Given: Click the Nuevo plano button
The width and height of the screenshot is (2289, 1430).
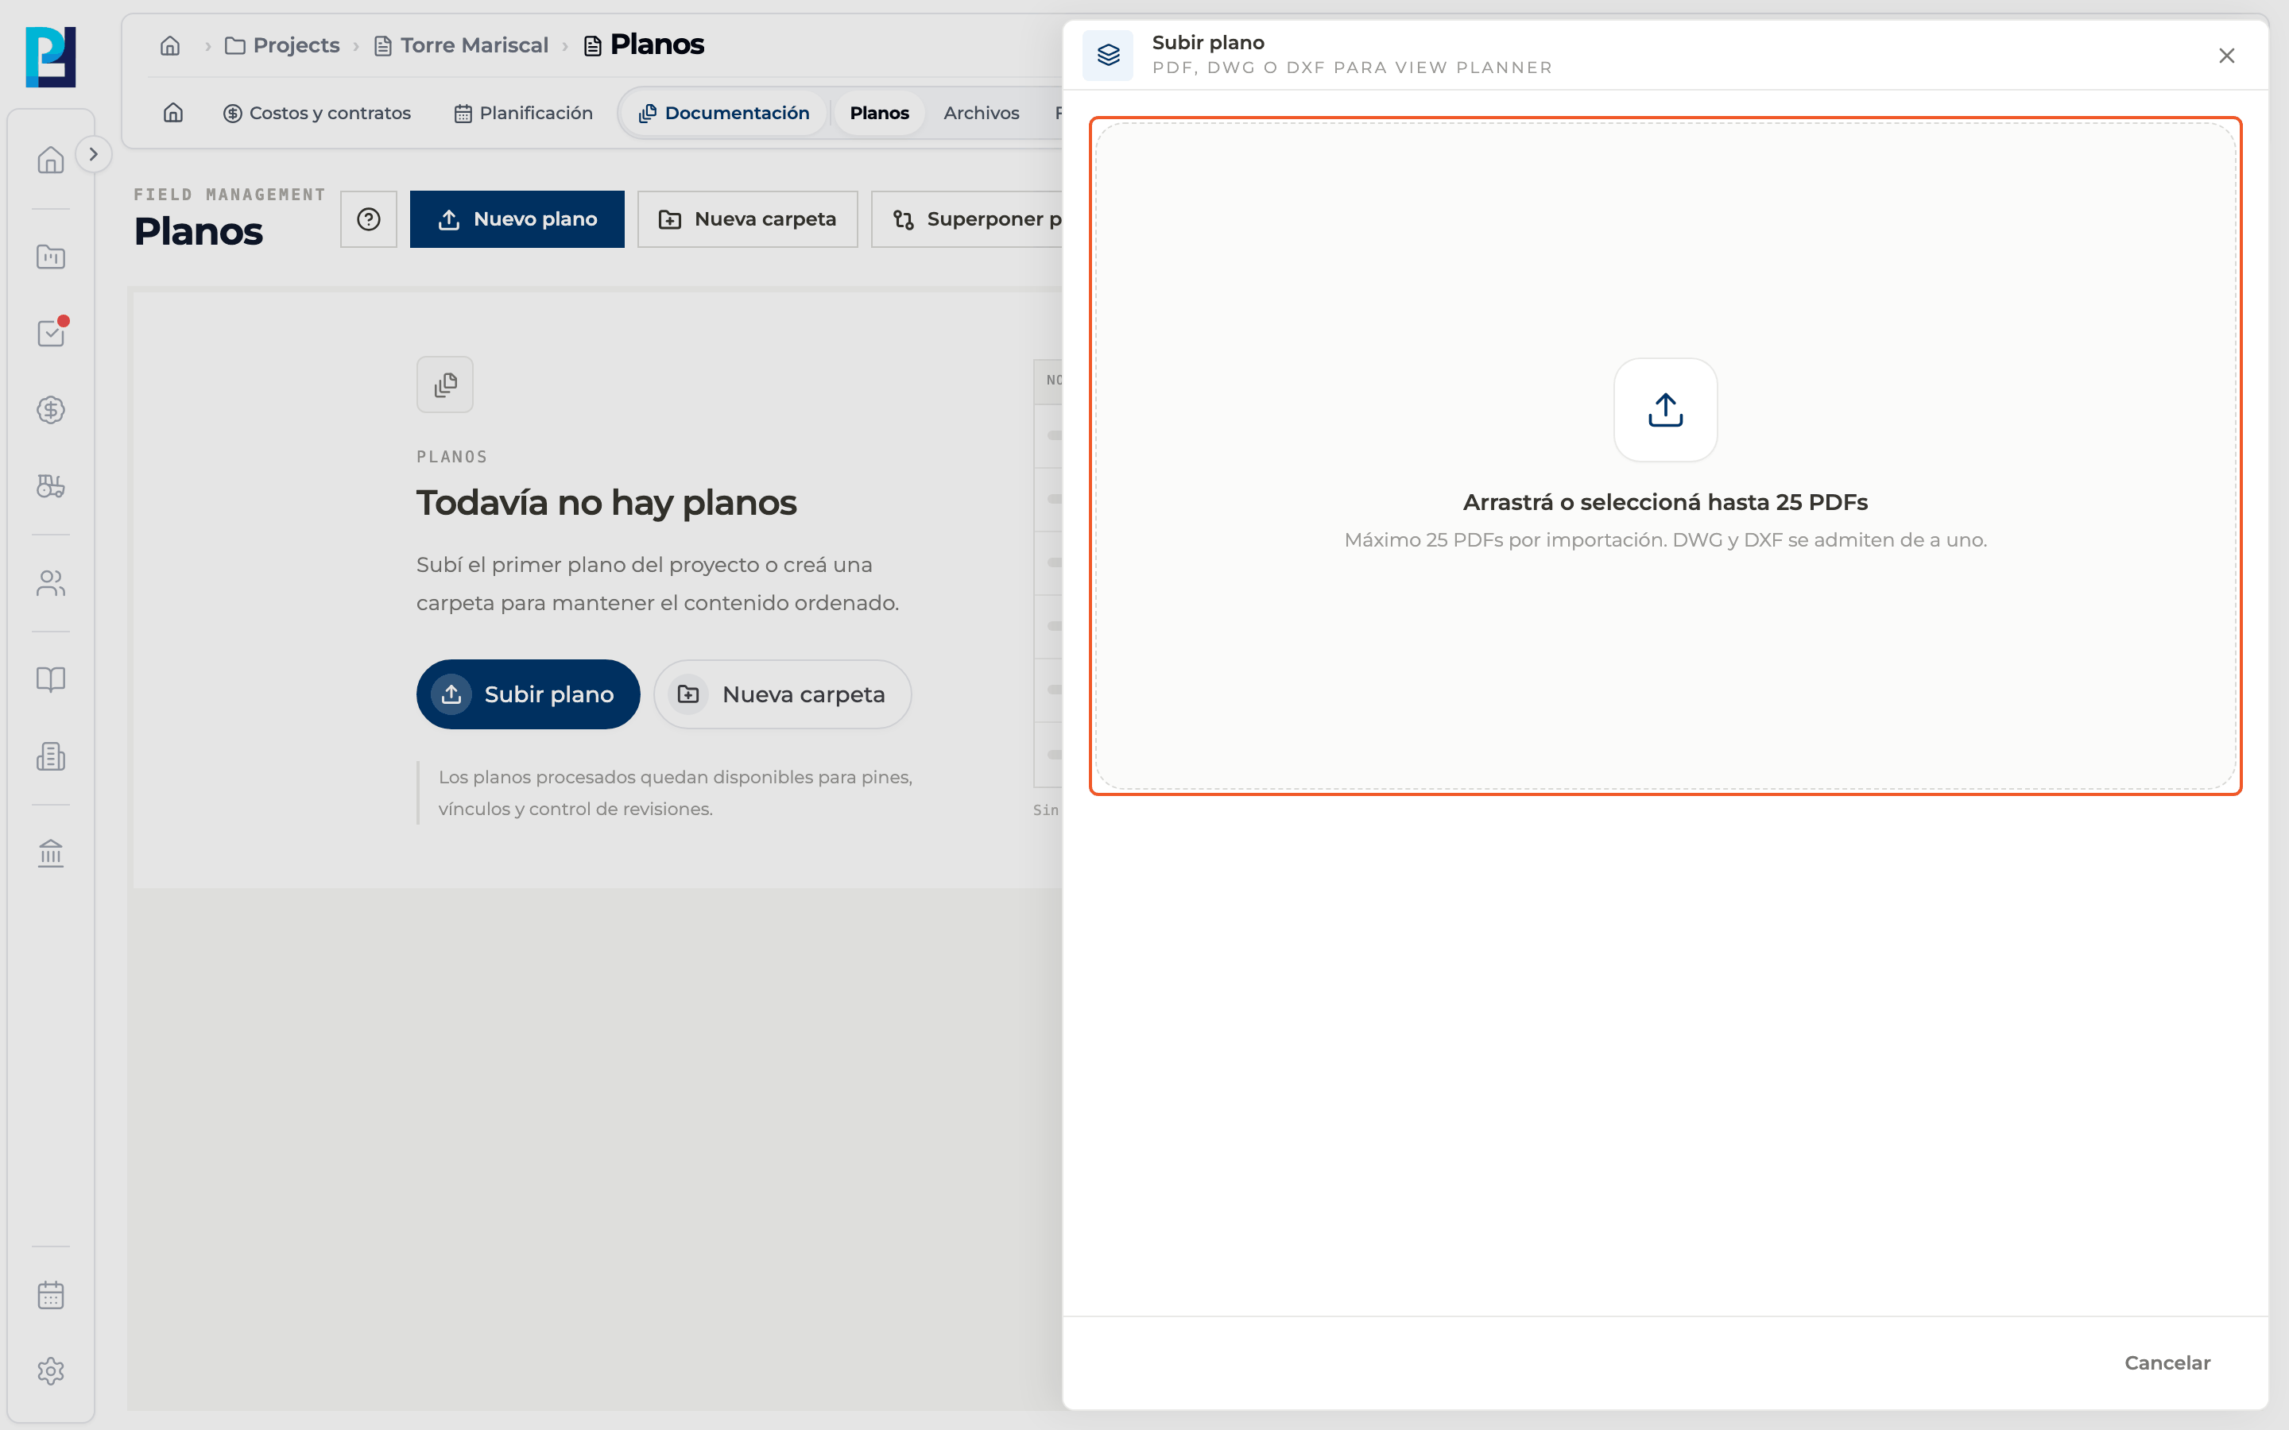Looking at the screenshot, I should point(517,219).
